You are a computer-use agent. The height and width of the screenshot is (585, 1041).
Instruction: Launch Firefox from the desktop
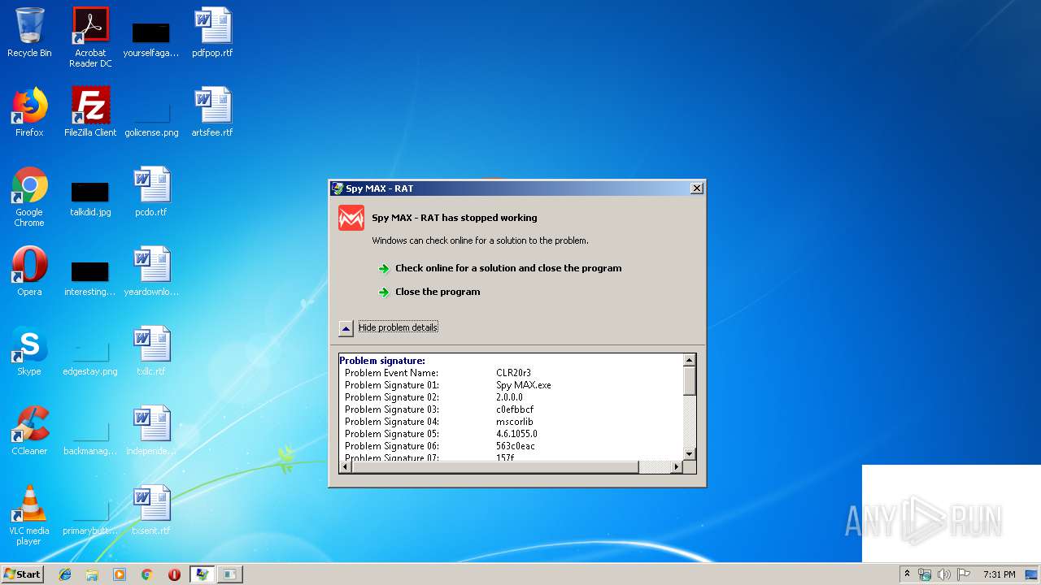click(x=29, y=113)
